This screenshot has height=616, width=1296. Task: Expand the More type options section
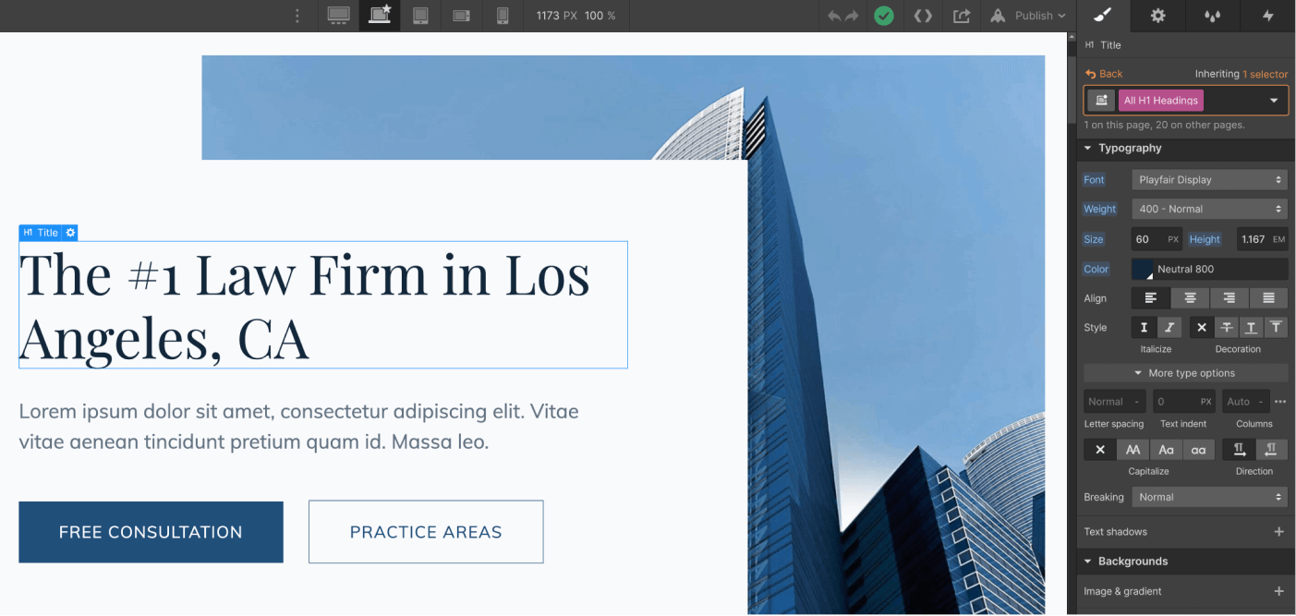tap(1185, 372)
